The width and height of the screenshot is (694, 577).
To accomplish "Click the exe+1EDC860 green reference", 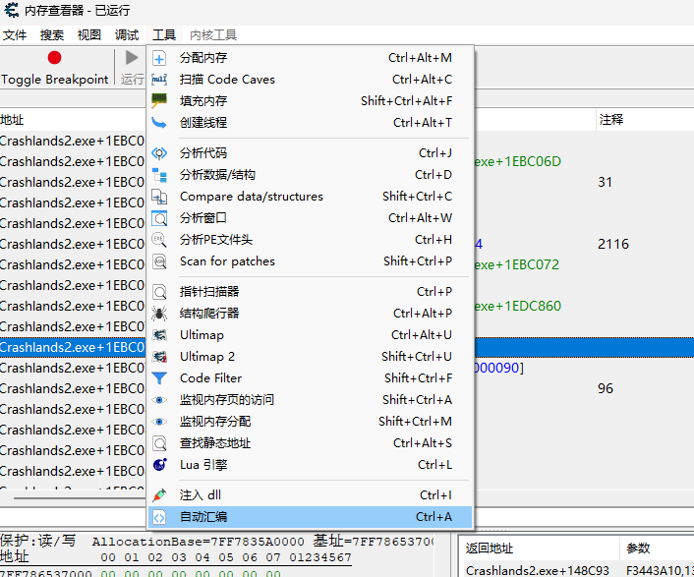I will pyautogui.click(x=518, y=307).
